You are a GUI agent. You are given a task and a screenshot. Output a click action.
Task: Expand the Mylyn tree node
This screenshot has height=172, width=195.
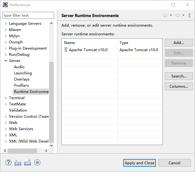(x=6, y=36)
